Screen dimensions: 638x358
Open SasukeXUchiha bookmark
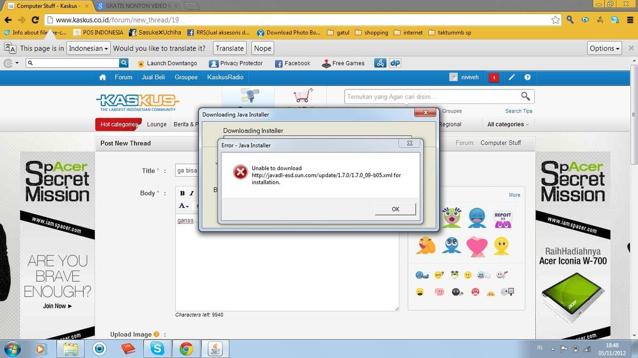(155, 32)
